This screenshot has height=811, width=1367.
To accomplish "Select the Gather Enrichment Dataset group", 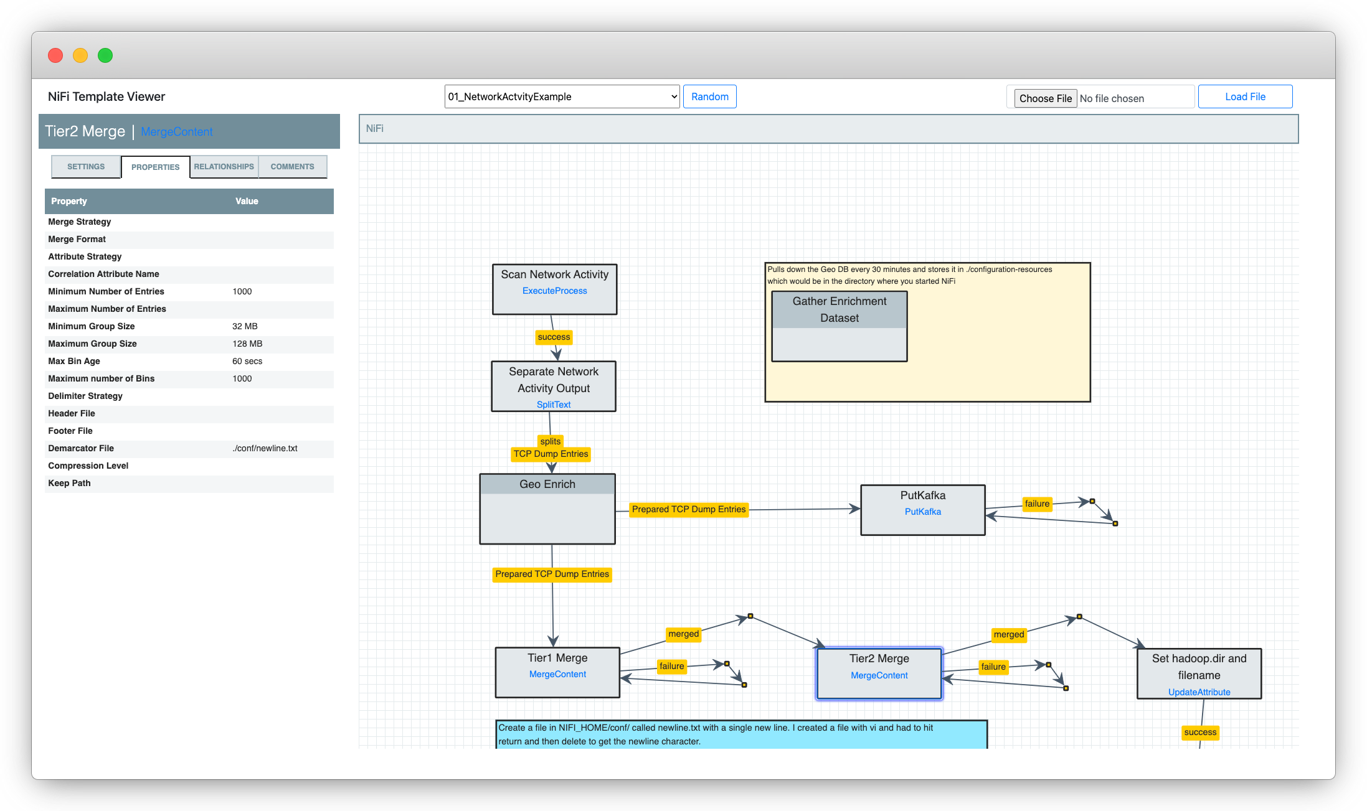I will (x=839, y=326).
